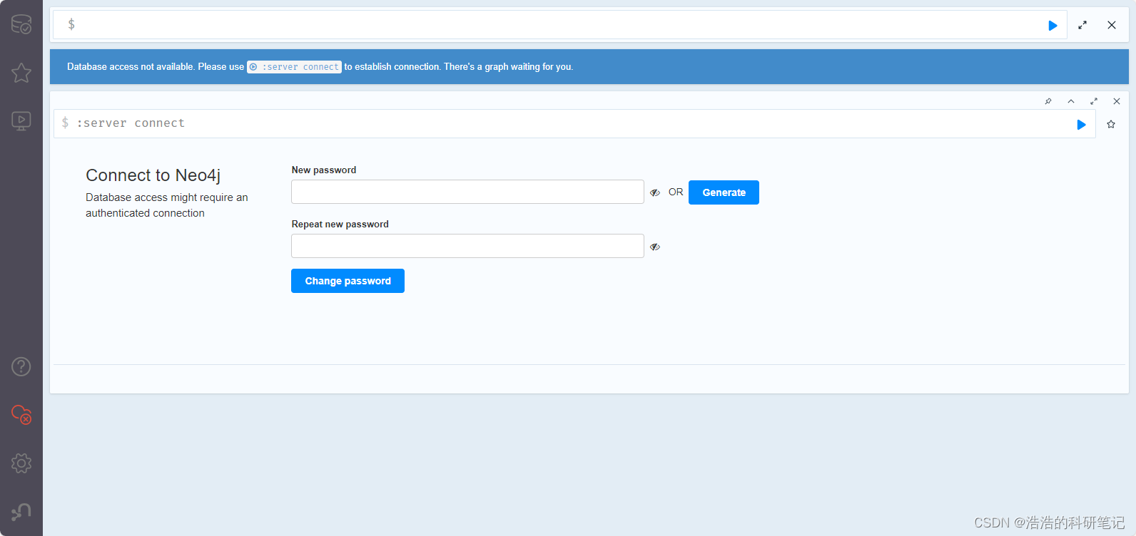Expand the top editor to fullscreen

point(1082,25)
